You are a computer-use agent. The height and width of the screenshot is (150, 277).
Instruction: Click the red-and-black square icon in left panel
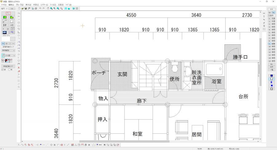pyautogui.click(x=7, y=61)
